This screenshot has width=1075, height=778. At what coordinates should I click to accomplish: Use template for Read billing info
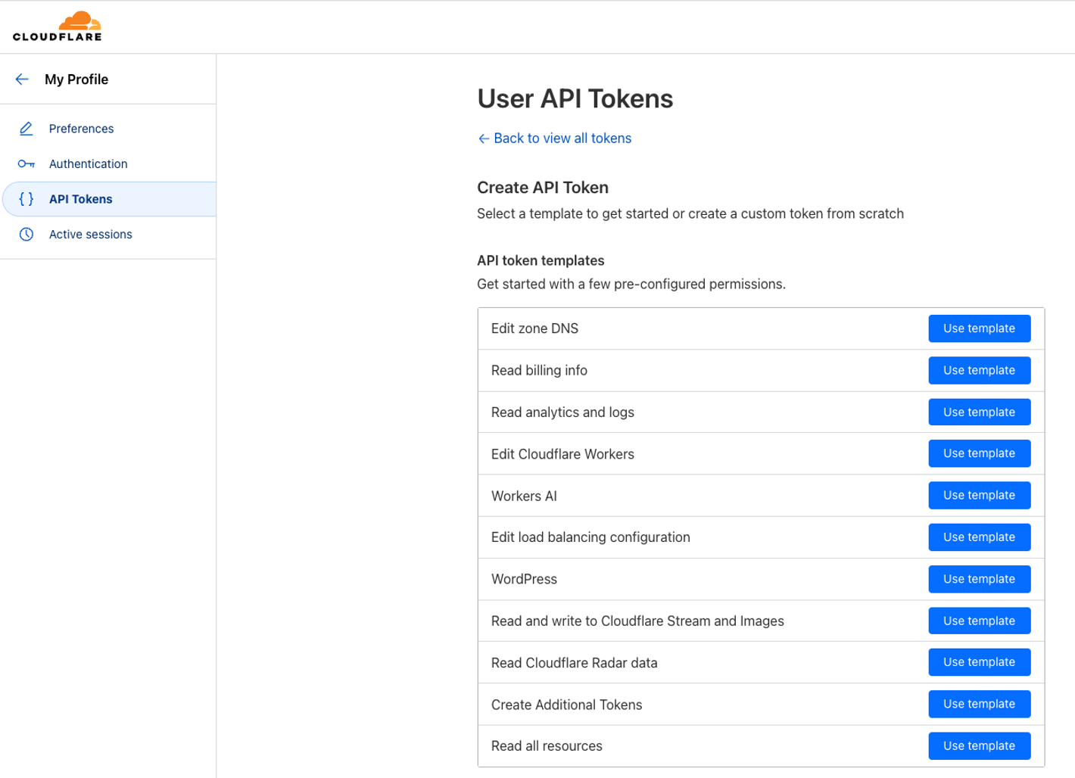979,370
